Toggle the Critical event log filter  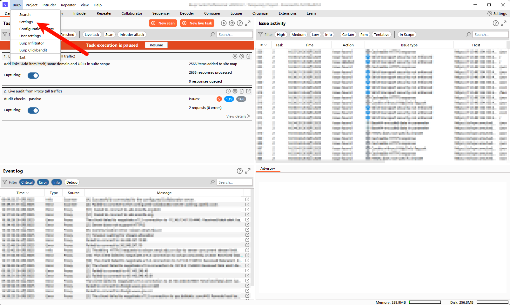point(27,182)
